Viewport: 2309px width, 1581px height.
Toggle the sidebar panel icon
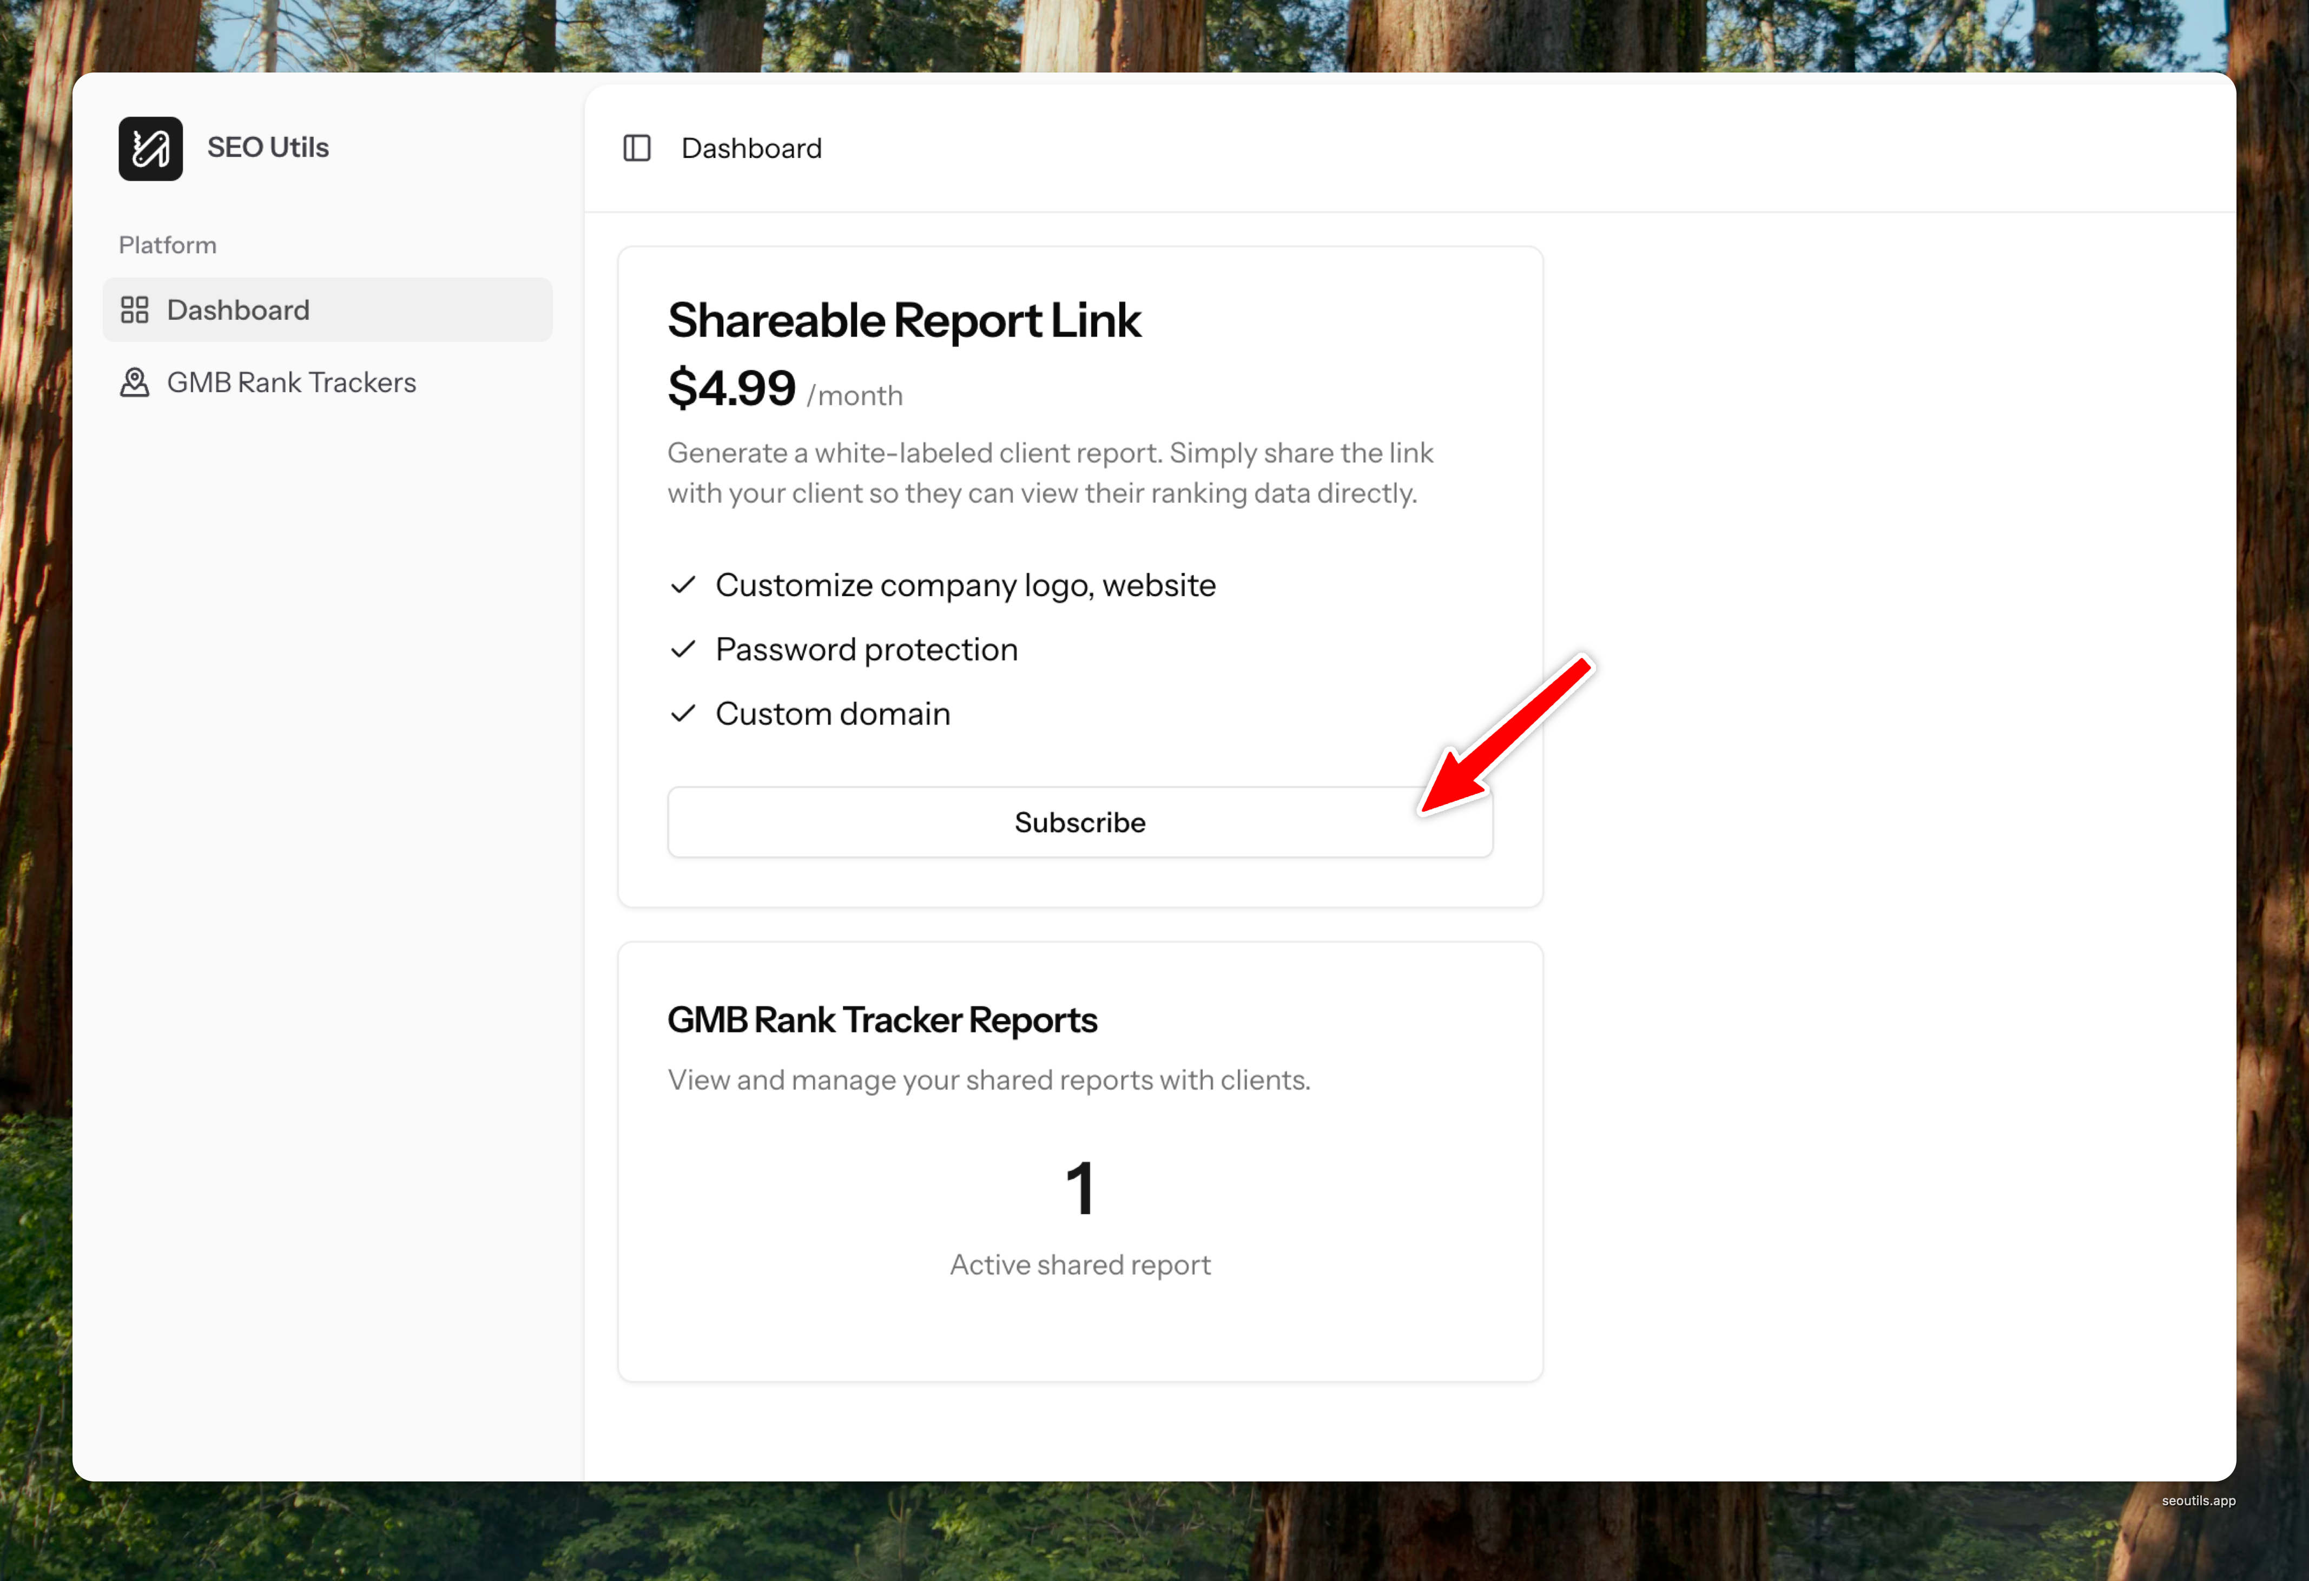point(637,148)
